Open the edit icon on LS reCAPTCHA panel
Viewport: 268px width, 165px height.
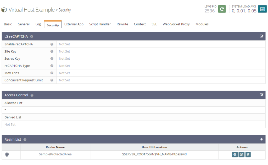point(261,36)
